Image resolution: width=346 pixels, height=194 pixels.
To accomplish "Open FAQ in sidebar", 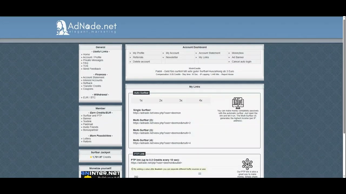I will 86,63.
